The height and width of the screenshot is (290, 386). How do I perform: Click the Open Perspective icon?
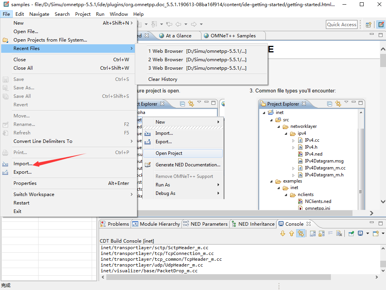(x=369, y=24)
